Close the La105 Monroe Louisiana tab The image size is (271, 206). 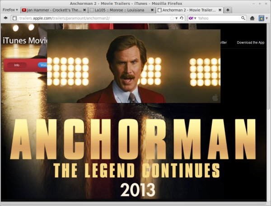click(152, 10)
